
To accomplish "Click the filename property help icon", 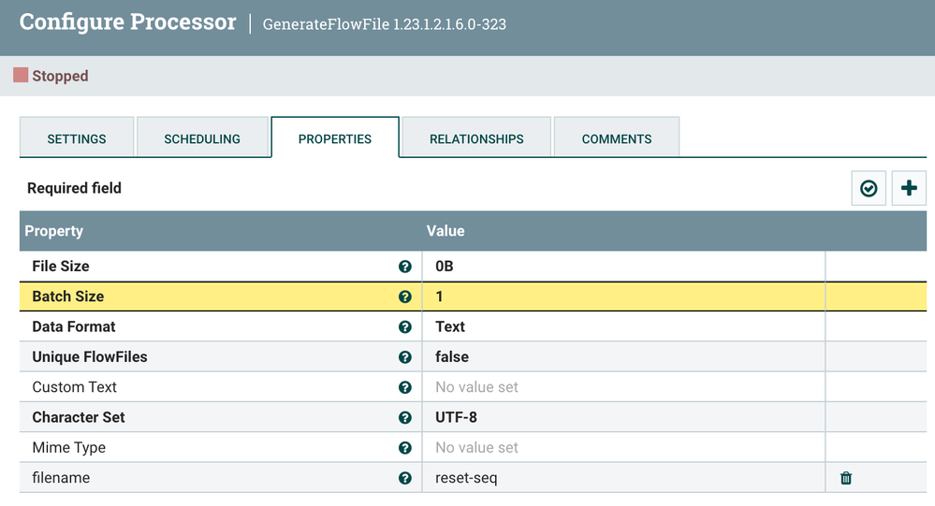I will [x=404, y=478].
